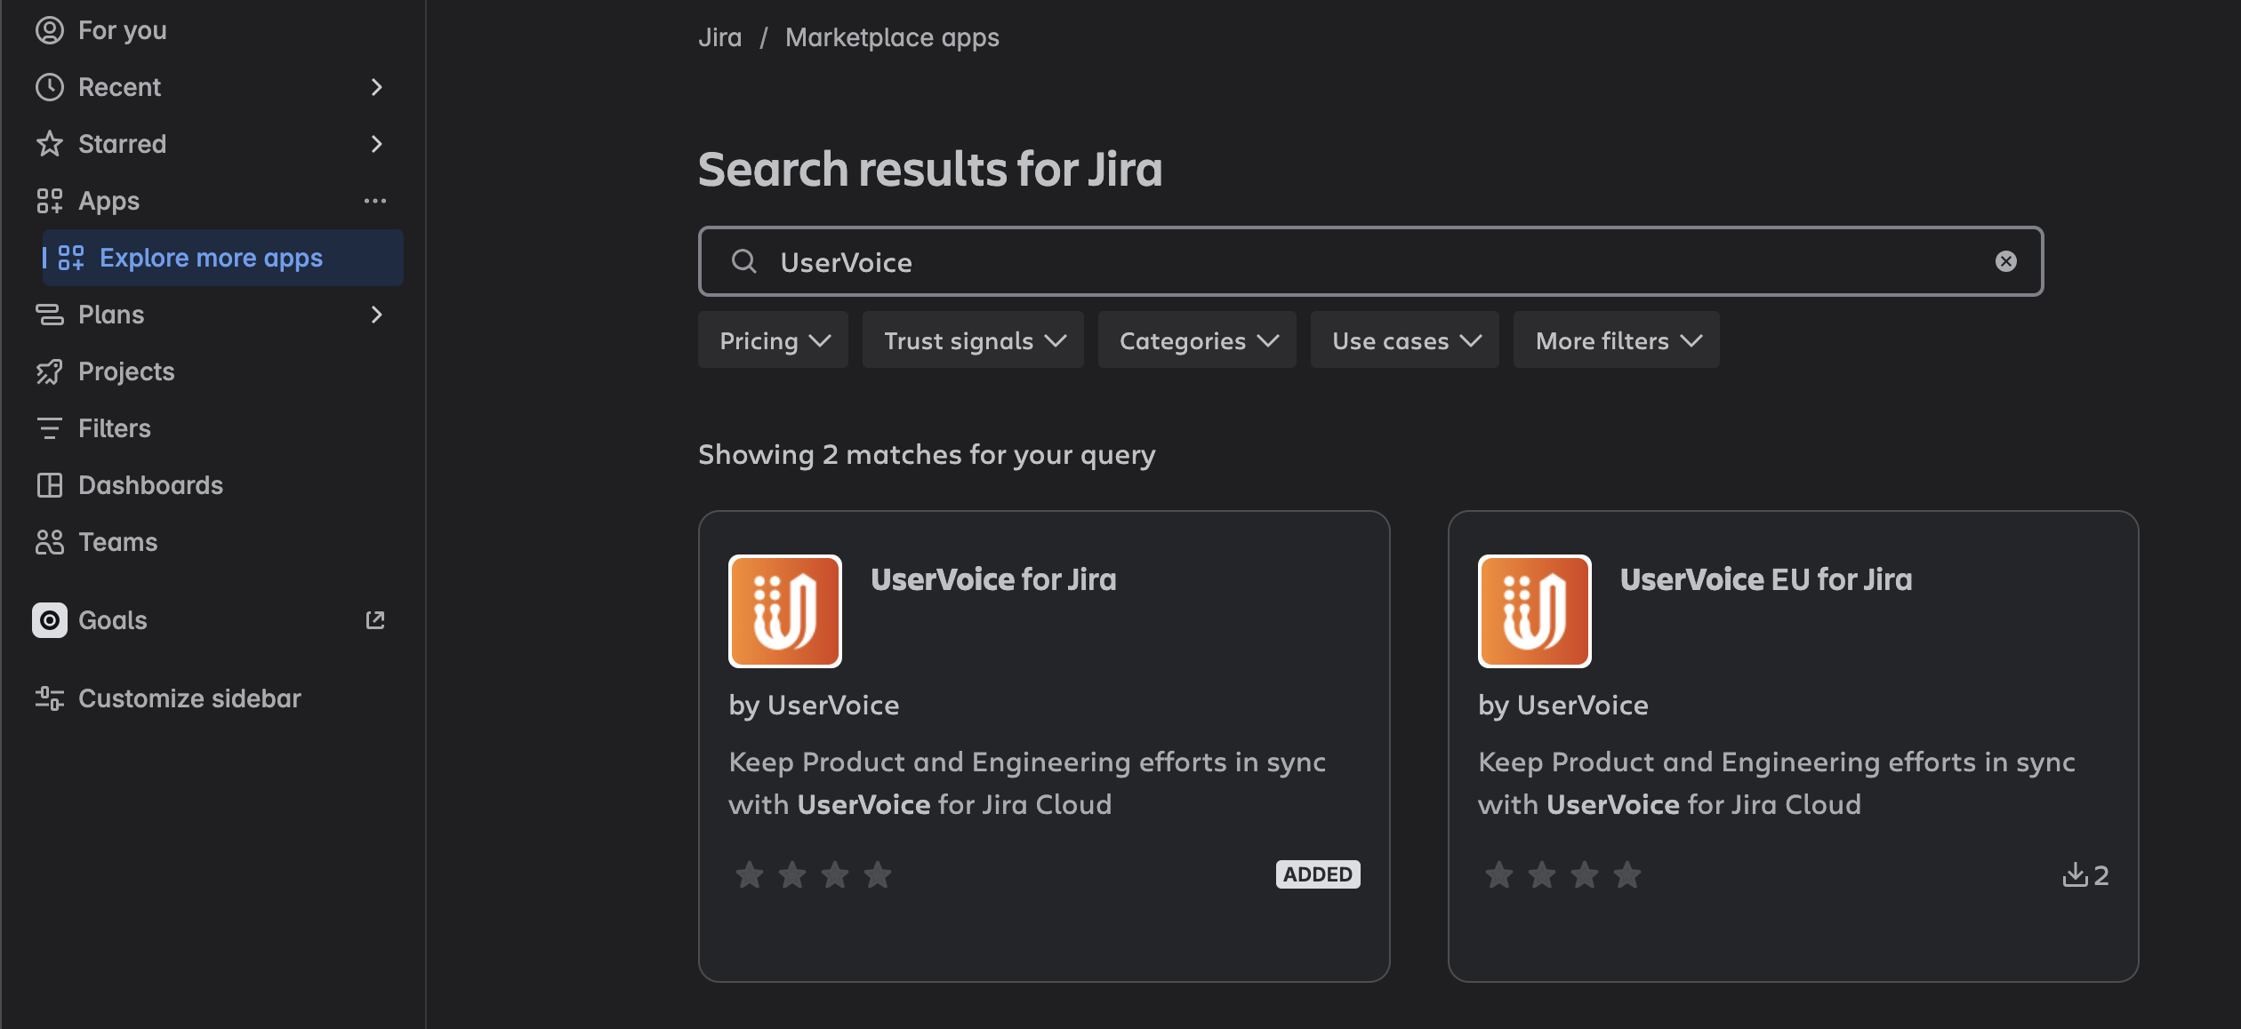Open Goals via the external link icon
The image size is (2241, 1029).
click(x=374, y=620)
